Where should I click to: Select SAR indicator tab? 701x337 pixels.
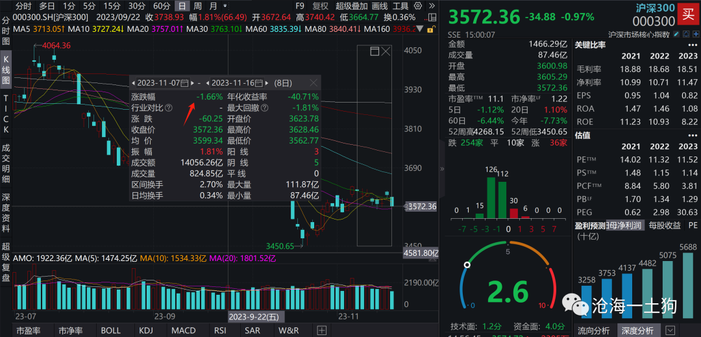pyautogui.click(x=252, y=331)
